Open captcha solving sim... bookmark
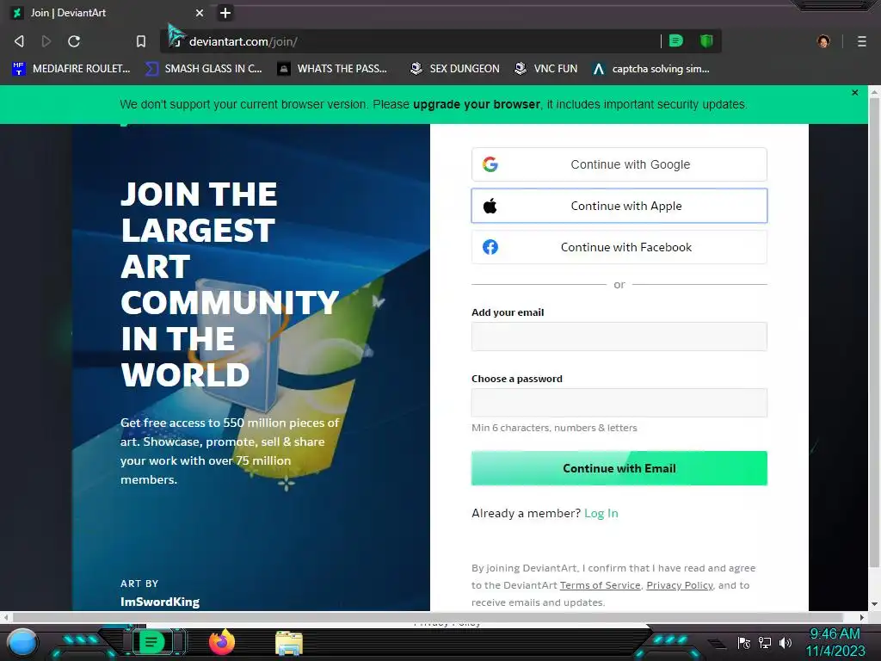The width and height of the screenshot is (881, 661). pyautogui.click(x=651, y=69)
